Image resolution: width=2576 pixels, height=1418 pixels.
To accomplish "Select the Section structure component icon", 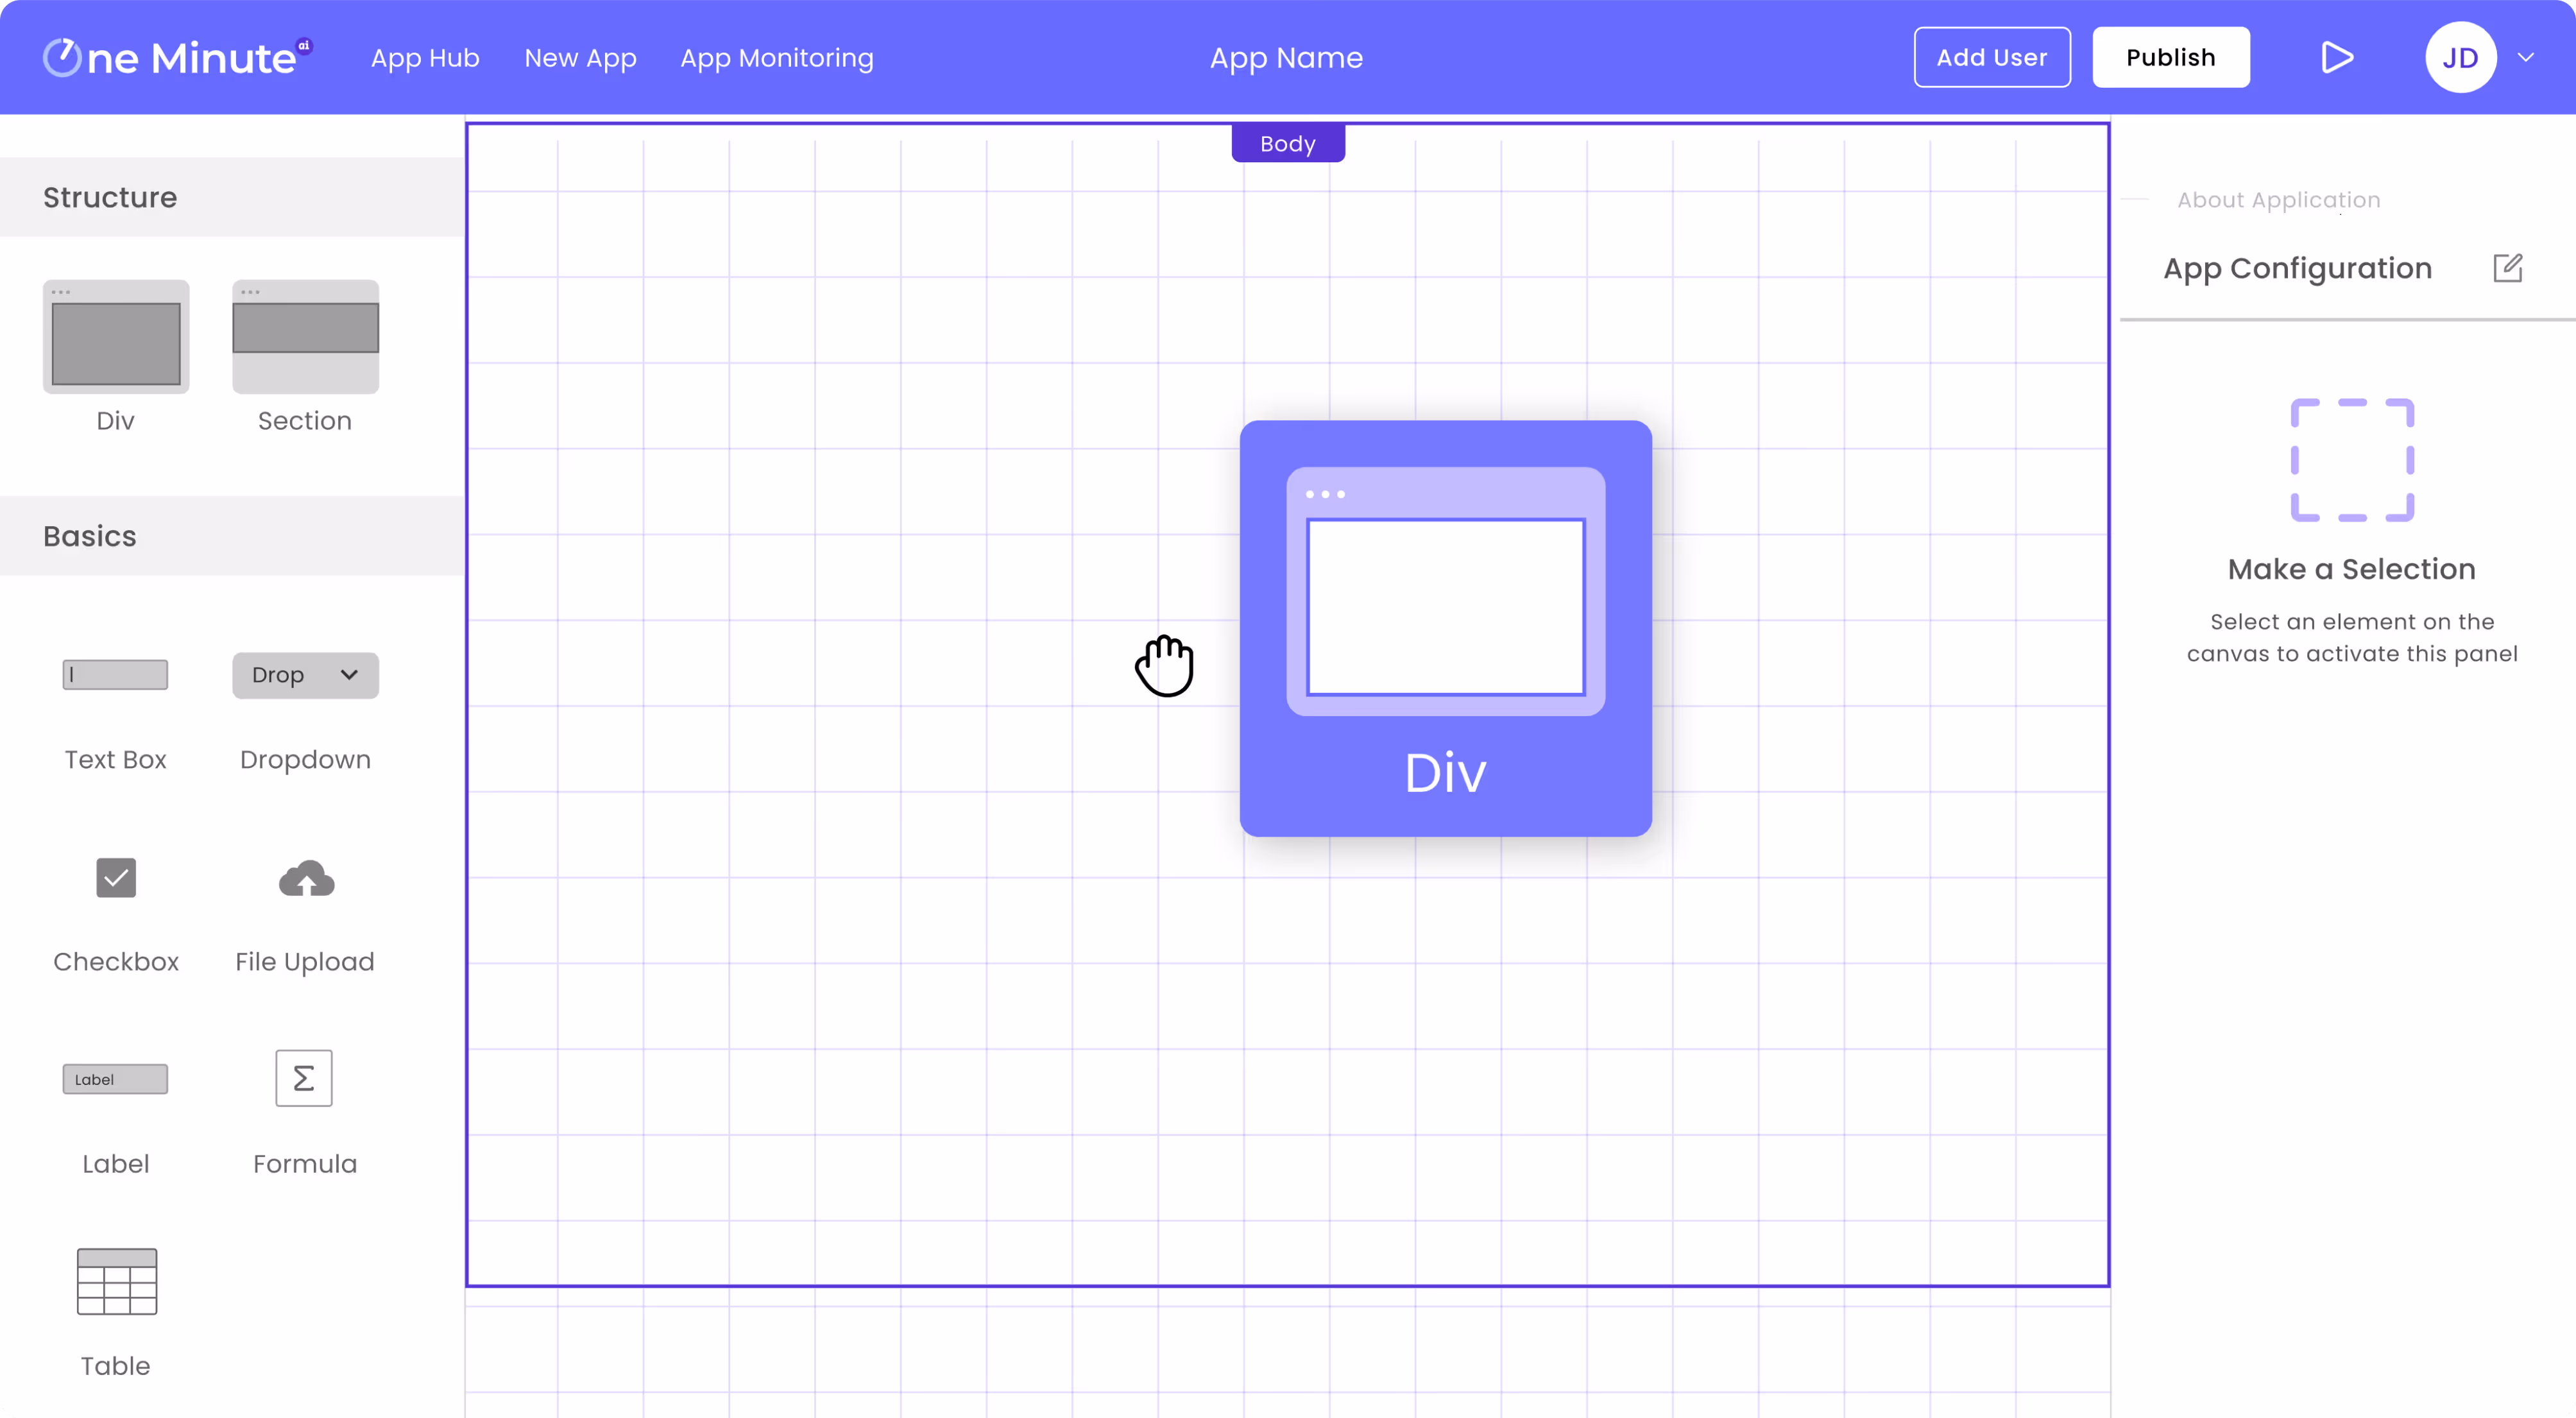I will click(x=305, y=336).
